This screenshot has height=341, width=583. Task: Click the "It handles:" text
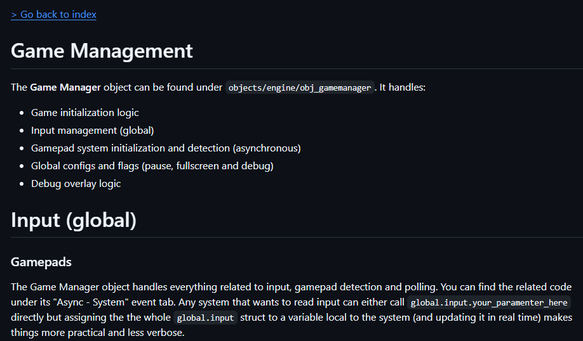point(403,87)
